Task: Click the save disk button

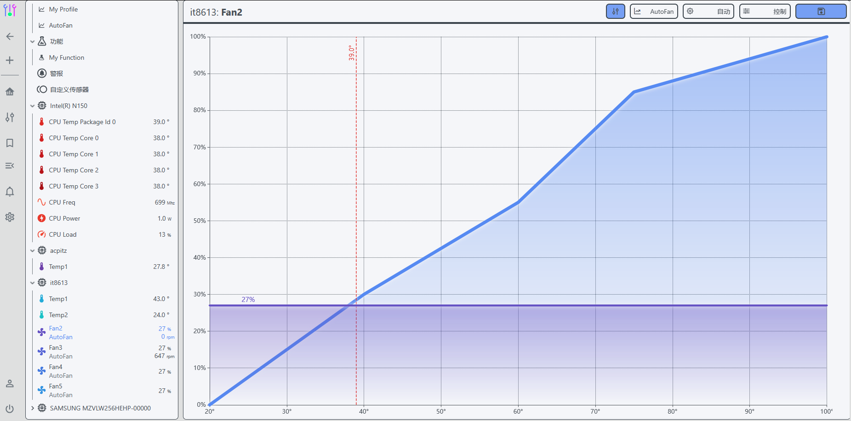Action: (x=821, y=11)
